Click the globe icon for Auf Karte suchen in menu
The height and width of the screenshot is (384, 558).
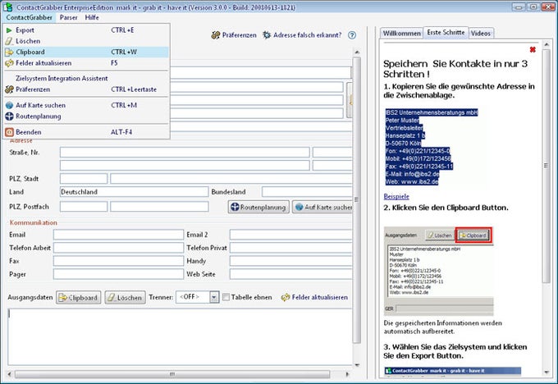[x=9, y=105]
